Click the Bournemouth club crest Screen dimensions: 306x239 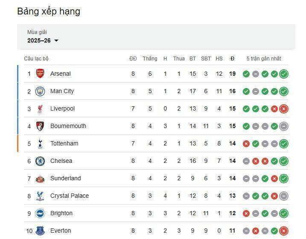[x=40, y=126]
